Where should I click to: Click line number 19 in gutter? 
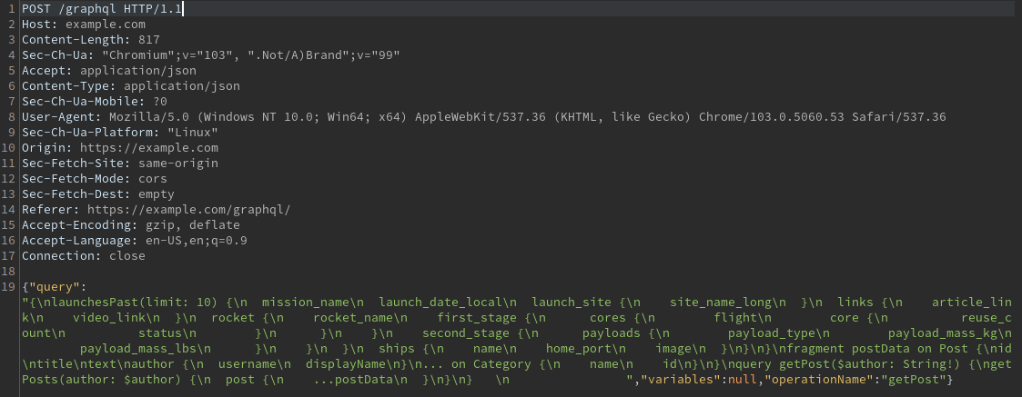tap(8, 287)
